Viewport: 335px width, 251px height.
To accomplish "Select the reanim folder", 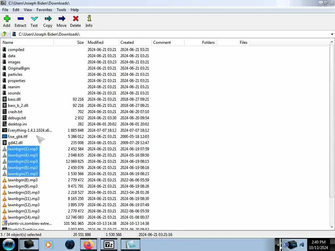I will (14, 87).
